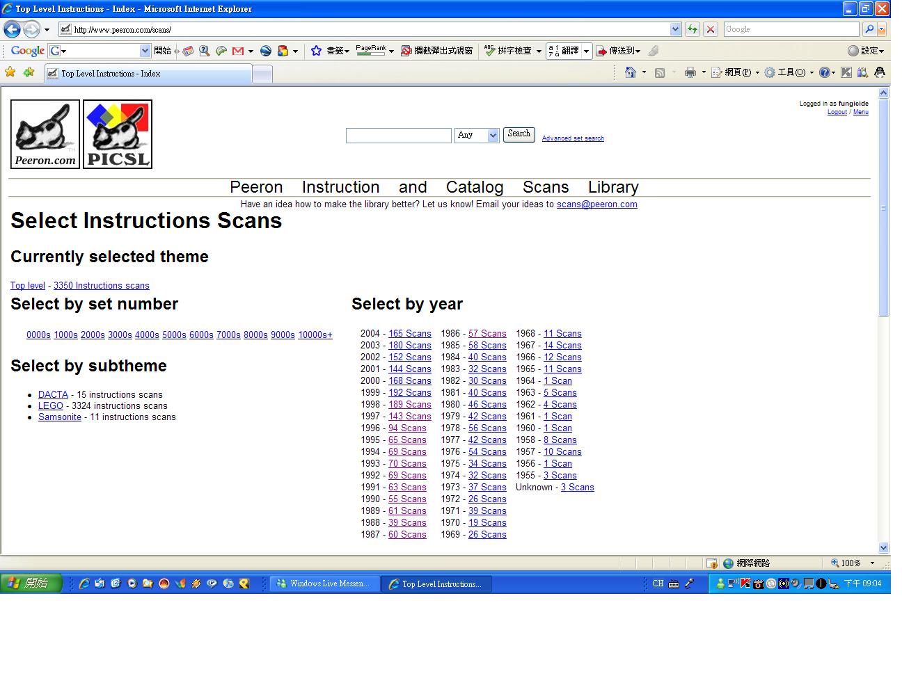Click the Menu link near Logout
Screen dimensions: 902x676
click(x=861, y=112)
